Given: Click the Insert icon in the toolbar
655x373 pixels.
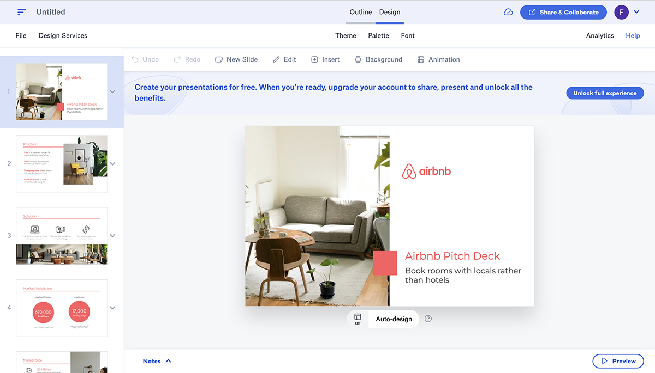Looking at the screenshot, I should tap(315, 59).
